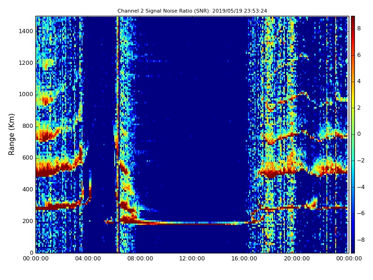Click the colorbar label −8
The width and height of the screenshot is (373, 280).
[x=361, y=240]
